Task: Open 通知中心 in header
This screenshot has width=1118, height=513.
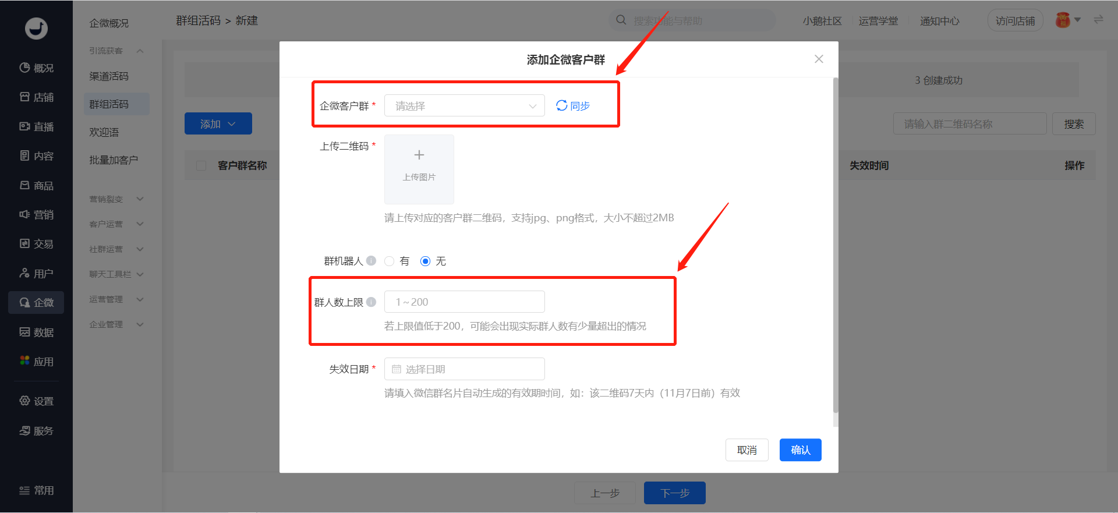Action: pyautogui.click(x=940, y=21)
